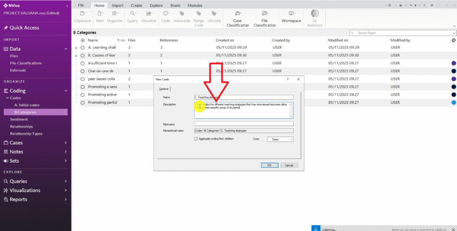The image size is (457, 231).
Task: Select the Autocode ribbon icon
Action: [182, 16]
